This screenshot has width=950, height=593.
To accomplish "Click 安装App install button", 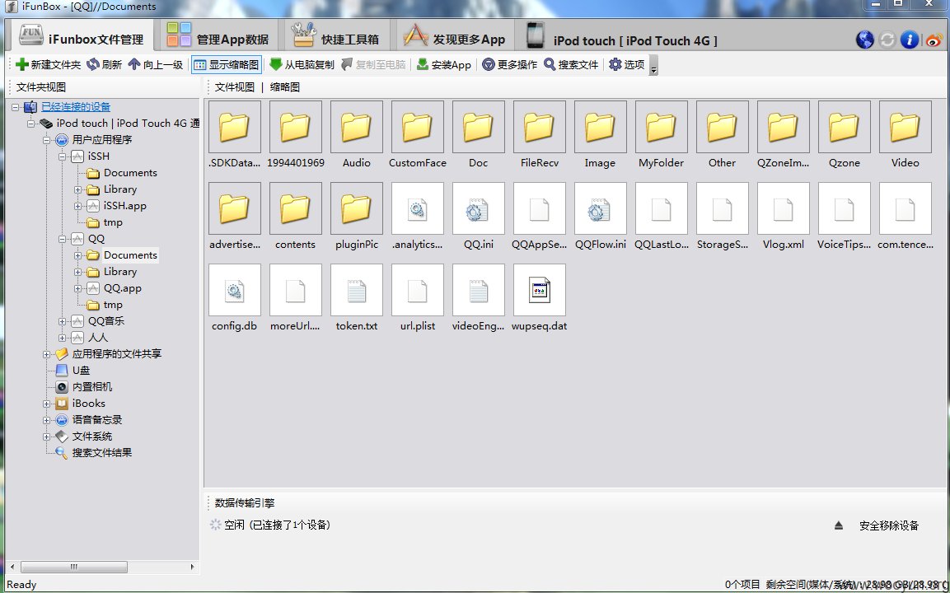I will (443, 64).
